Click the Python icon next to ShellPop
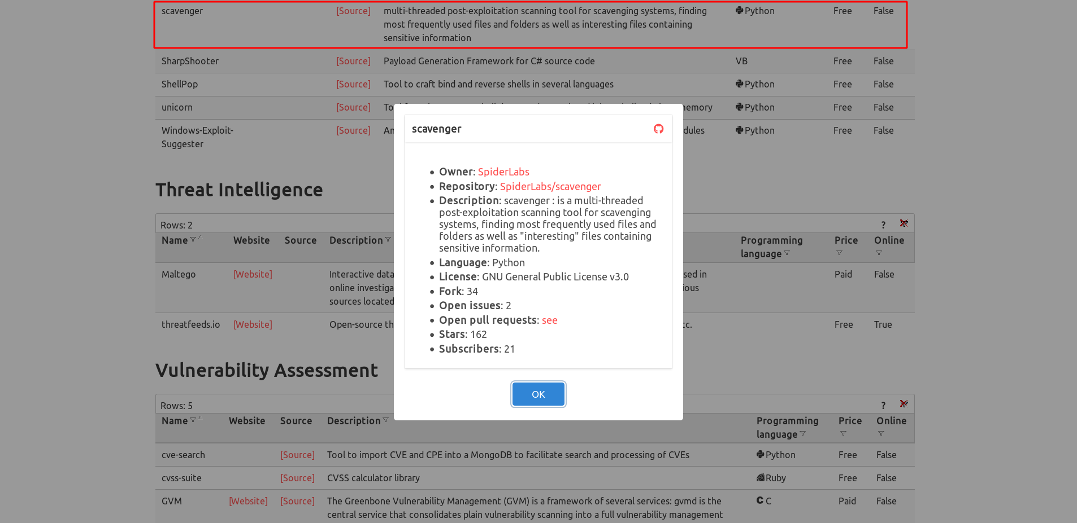Viewport: 1077px width, 523px height. (x=739, y=83)
